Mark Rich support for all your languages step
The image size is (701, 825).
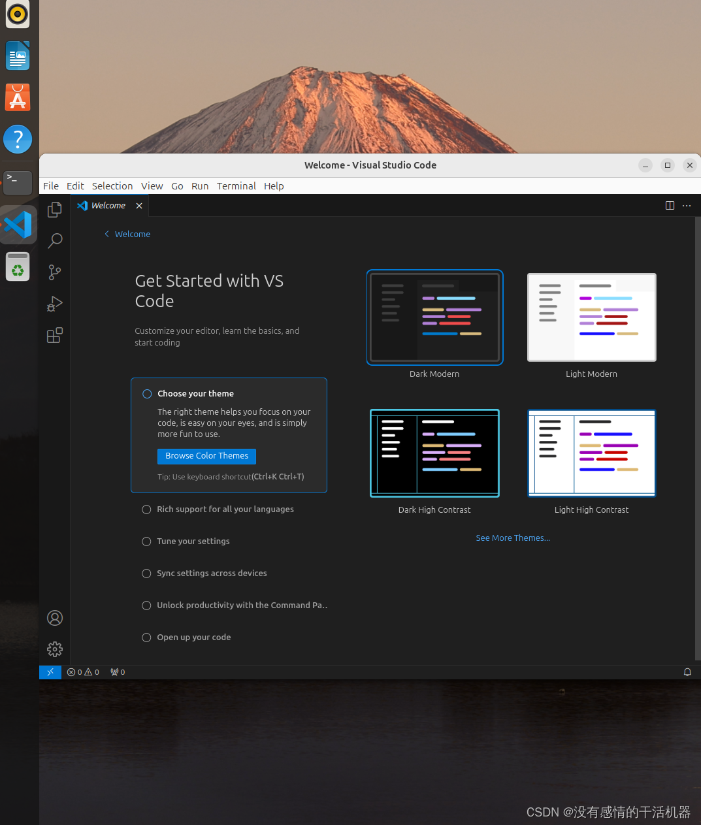click(147, 510)
